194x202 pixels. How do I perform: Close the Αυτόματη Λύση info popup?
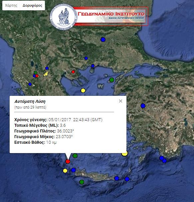pos(120,101)
